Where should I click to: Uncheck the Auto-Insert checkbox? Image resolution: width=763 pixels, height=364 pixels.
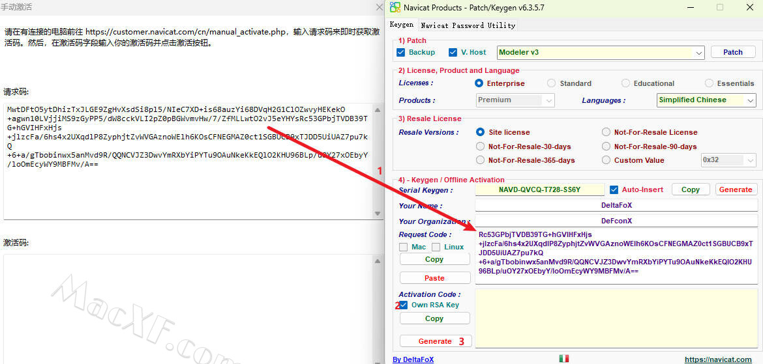614,189
